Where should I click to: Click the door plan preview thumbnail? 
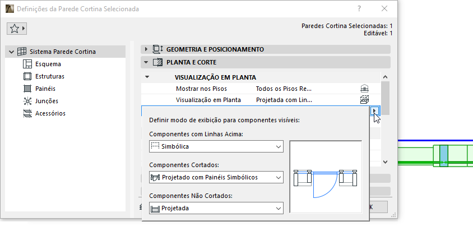pyautogui.click(x=326, y=177)
